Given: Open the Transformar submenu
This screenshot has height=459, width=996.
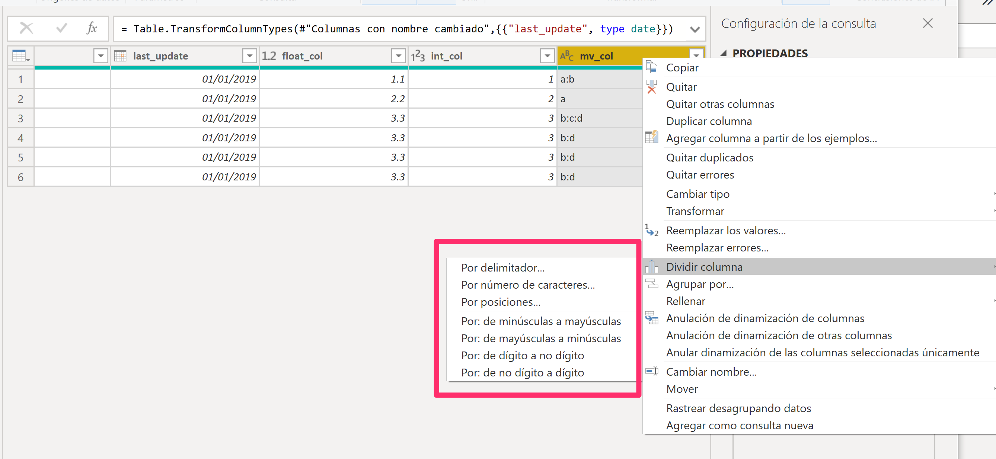Looking at the screenshot, I should [x=819, y=211].
